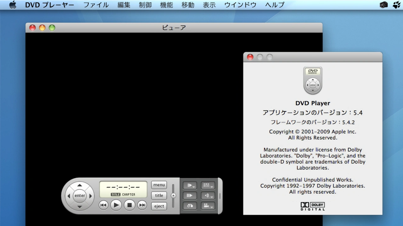Click "All rights reserved." under Dolby copyright
This screenshot has height=226, width=403.
click(x=313, y=192)
